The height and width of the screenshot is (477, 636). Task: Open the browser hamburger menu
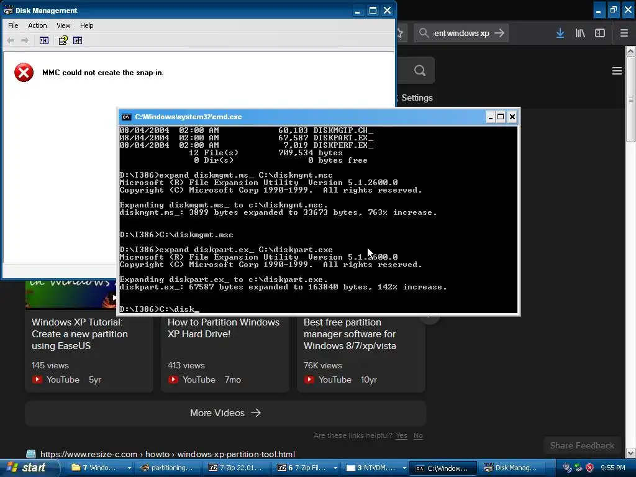624,33
